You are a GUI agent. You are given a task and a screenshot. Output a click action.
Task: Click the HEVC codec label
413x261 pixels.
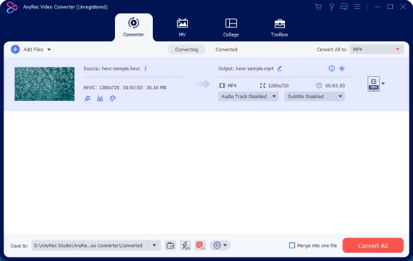click(89, 87)
